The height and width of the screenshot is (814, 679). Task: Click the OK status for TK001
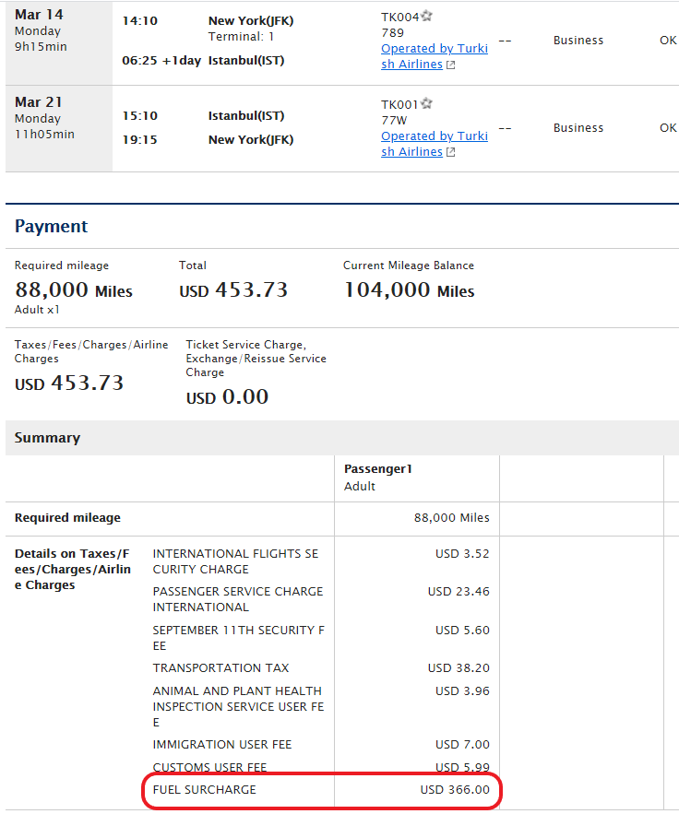point(668,128)
